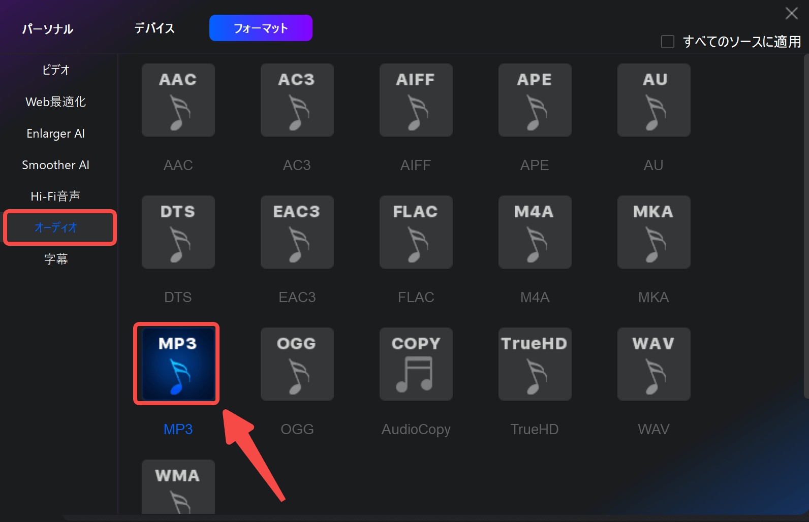Click the AAC text label below icon
Viewport: 809px width, 522px height.
tap(178, 165)
